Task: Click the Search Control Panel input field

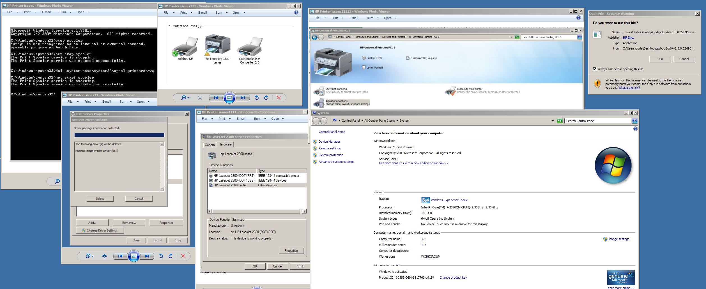Action: pos(597,121)
